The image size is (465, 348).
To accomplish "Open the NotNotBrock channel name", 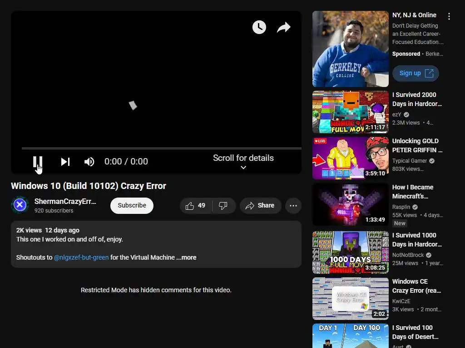I will point(408,255).
